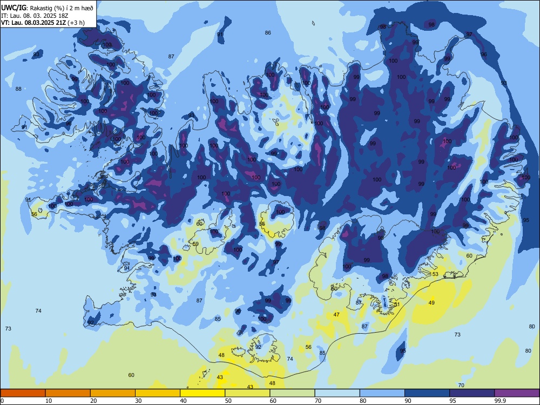
Task: Click the '47' humidity value on the map
Action: pyautogui.click(x=336, y=314)
